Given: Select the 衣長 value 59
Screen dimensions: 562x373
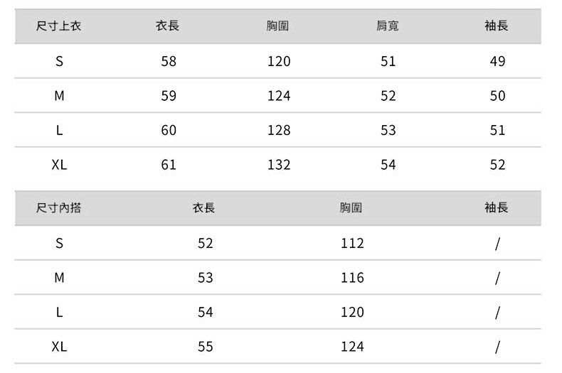Looking at the screenshot, I should coord(169,95).
